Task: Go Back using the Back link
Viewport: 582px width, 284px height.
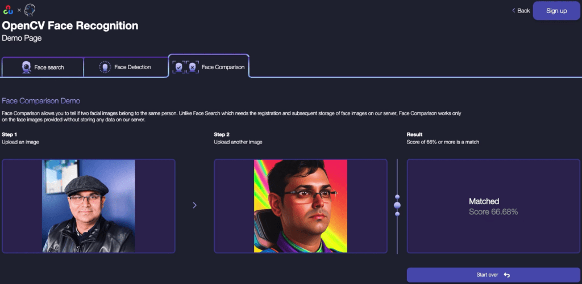Action: [x=521, y=11]
